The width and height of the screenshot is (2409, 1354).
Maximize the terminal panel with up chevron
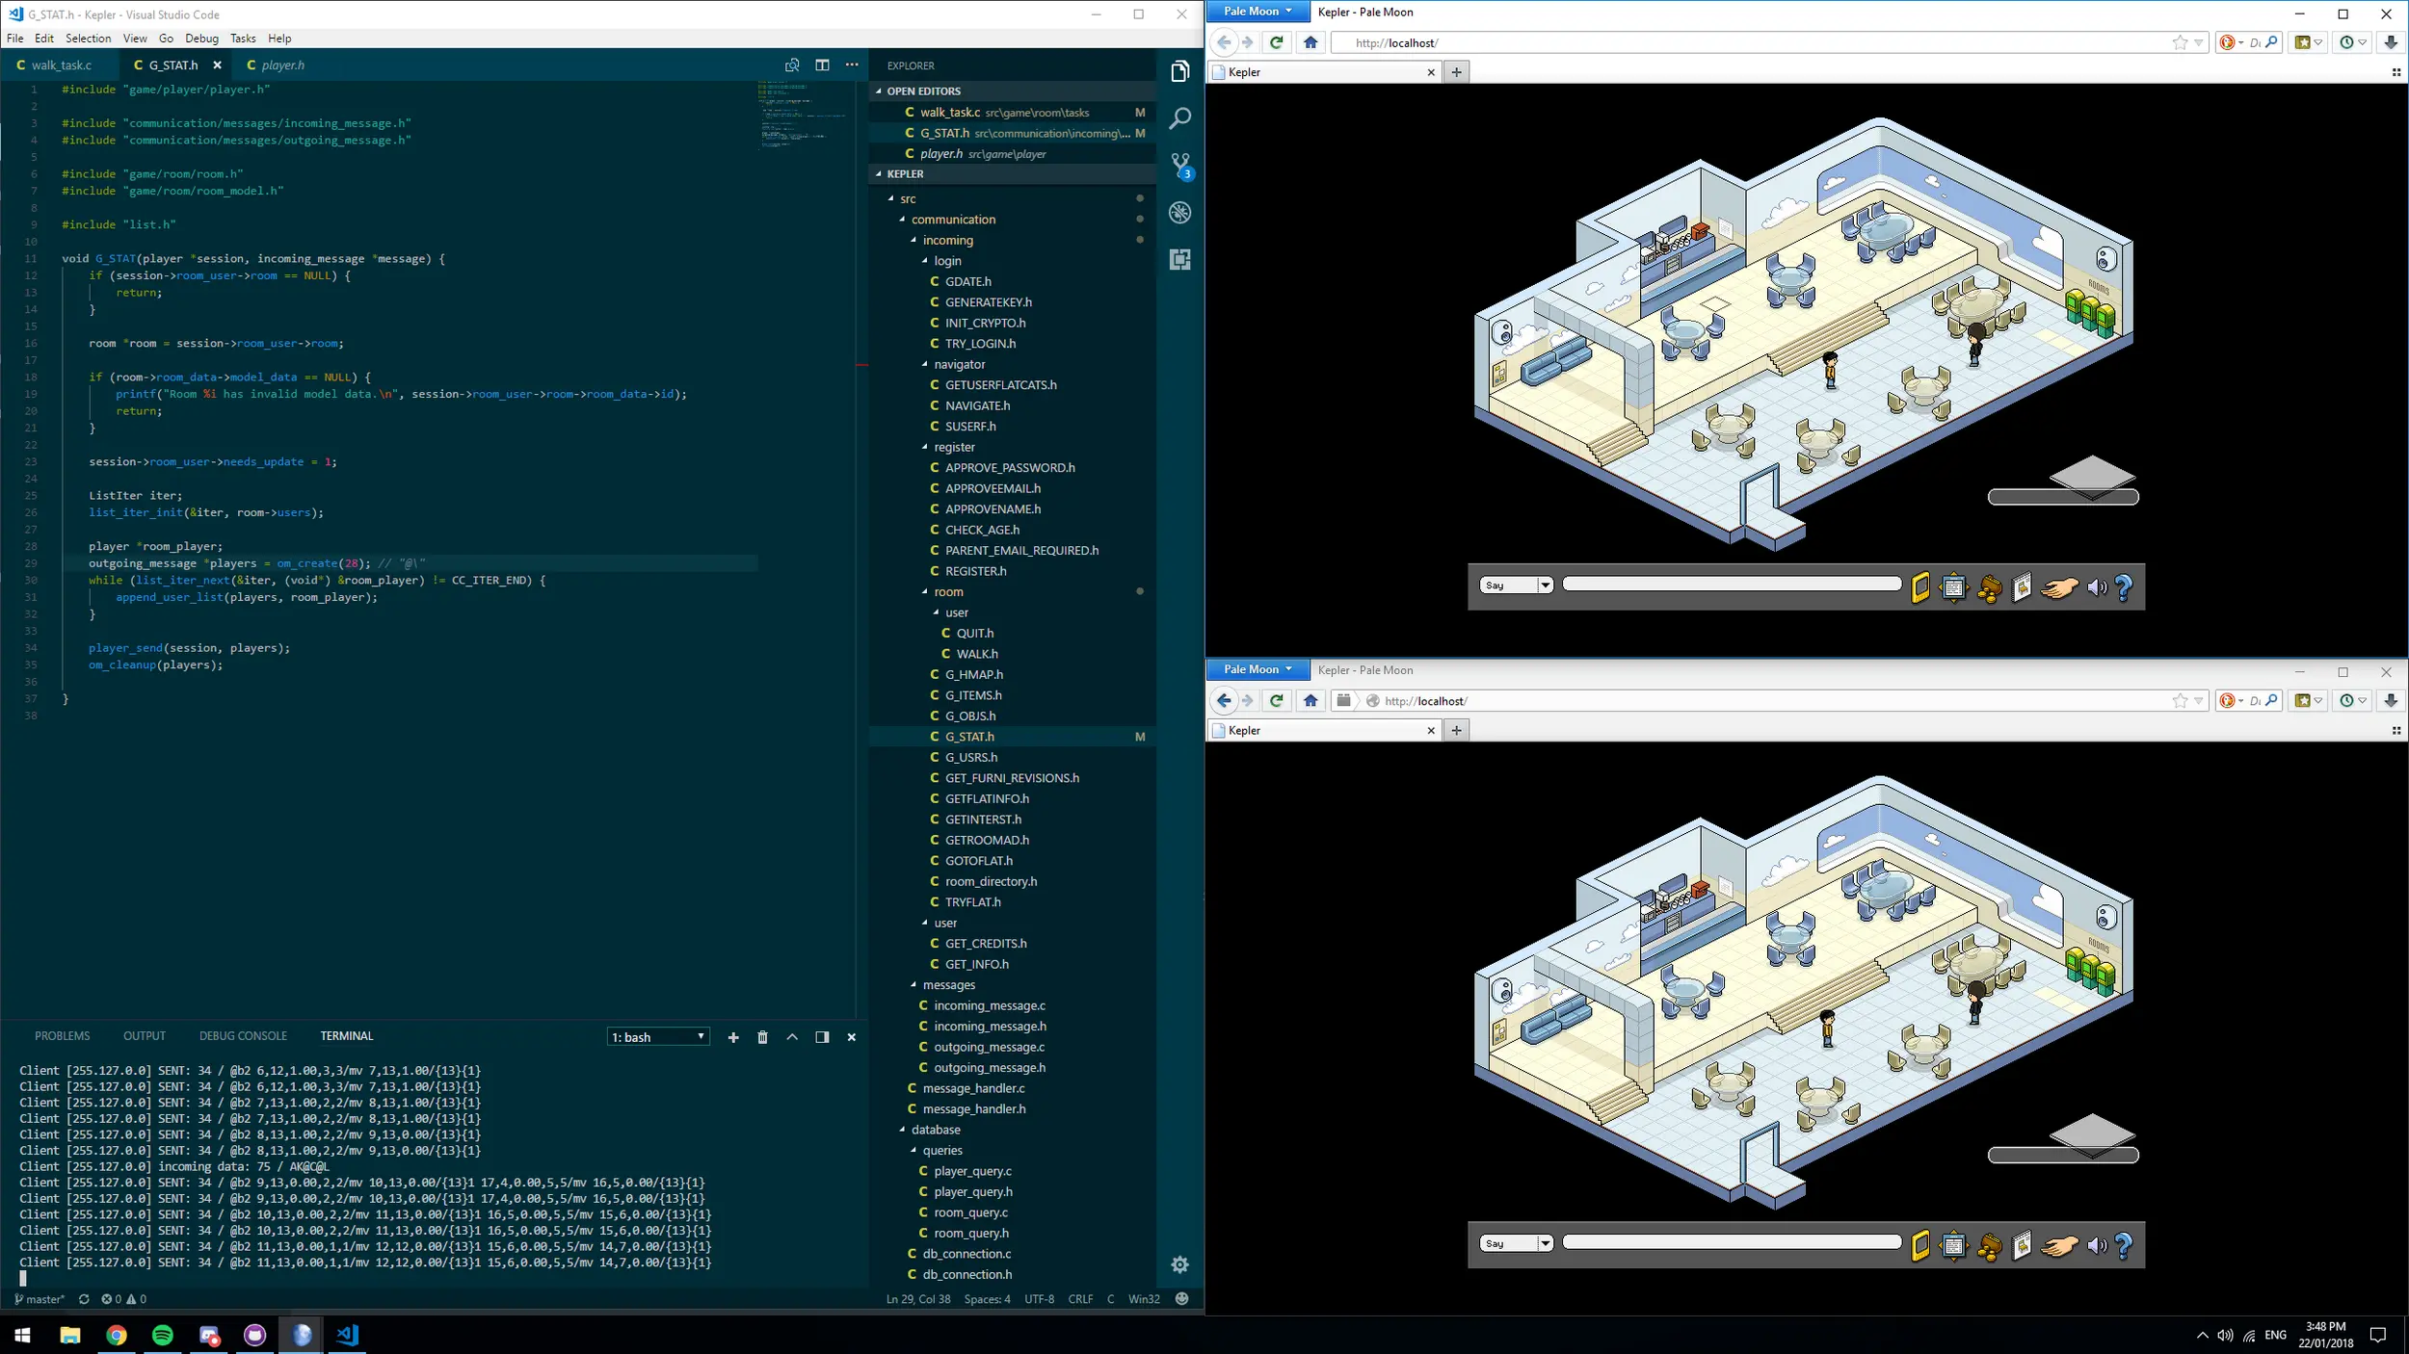coord(792,1037)
